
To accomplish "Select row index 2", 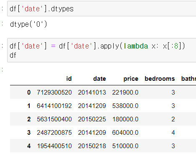I will 29,119.
